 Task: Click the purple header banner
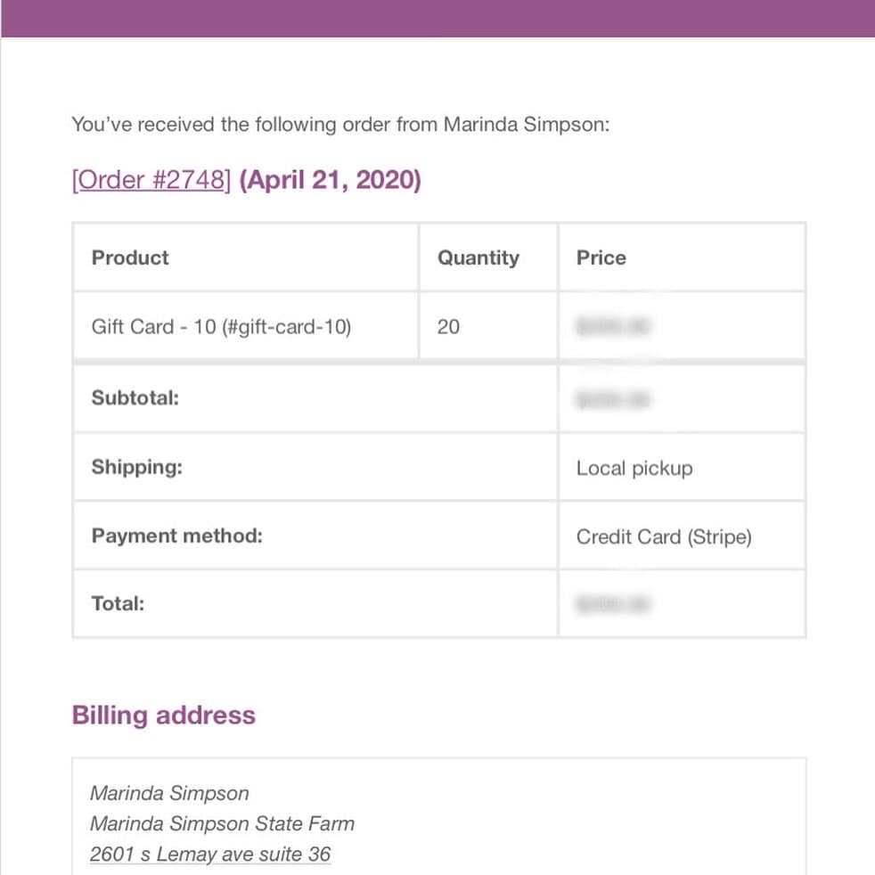coord(437,19)
